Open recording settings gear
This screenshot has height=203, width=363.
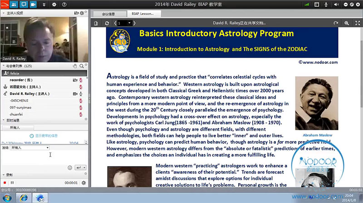83,183
